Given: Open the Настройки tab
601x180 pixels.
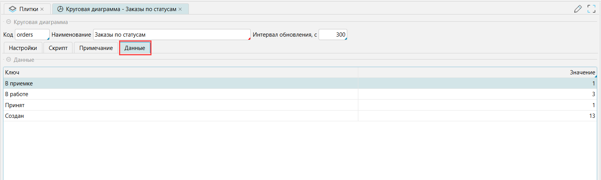Looking at the screenshot, I should tap(23, 48).
